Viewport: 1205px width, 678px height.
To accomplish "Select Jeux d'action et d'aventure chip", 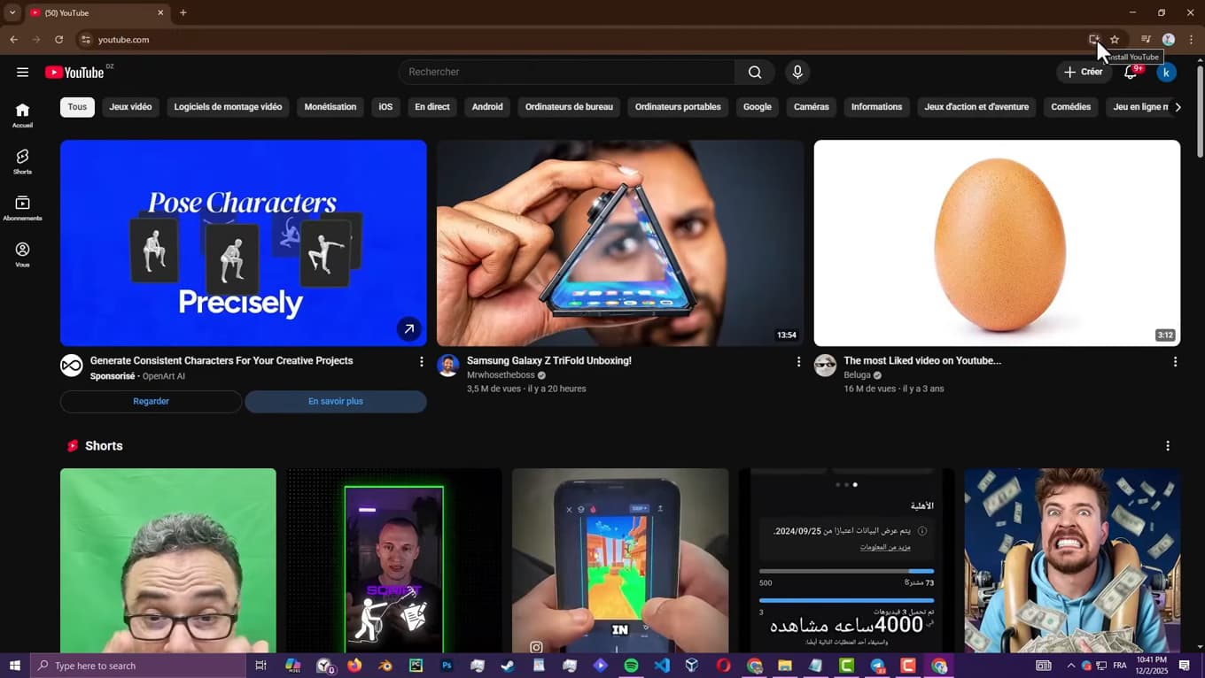I will coord(976,107).
